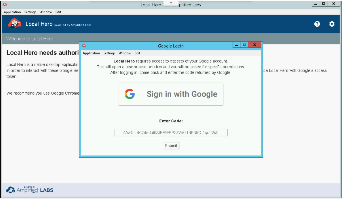Image resolution: width=342 pixels, height=199 pixels.
Task: Click the Local Hero header title text
Action: click(39, 24)
